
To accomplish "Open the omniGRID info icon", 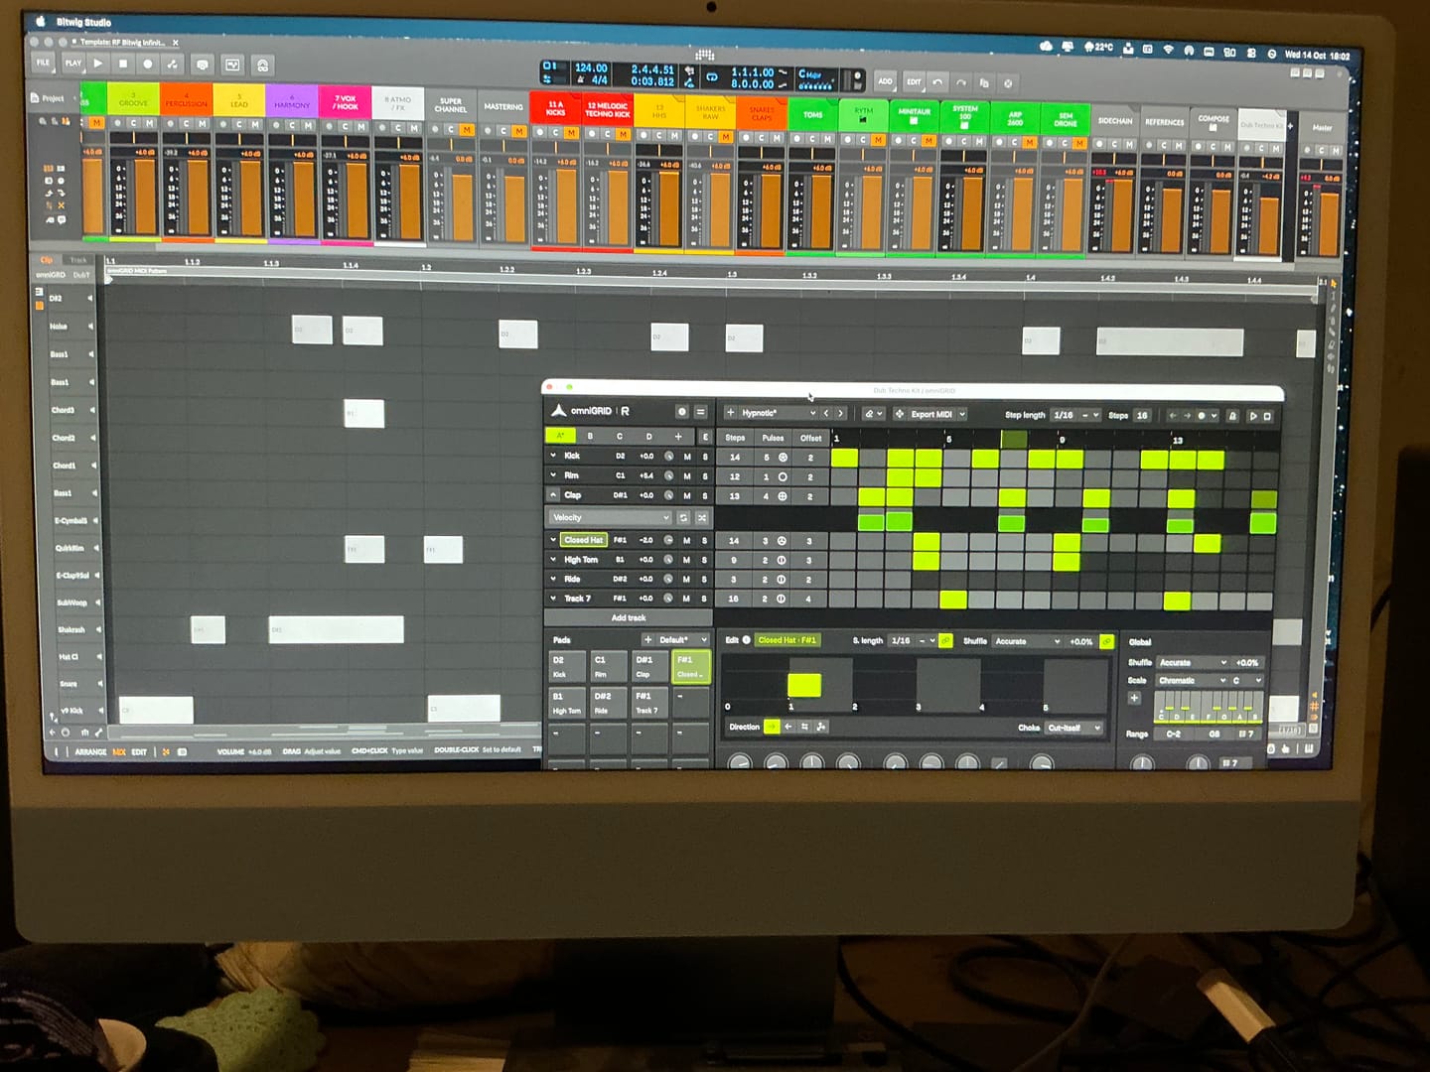I will tap(682, 411).
